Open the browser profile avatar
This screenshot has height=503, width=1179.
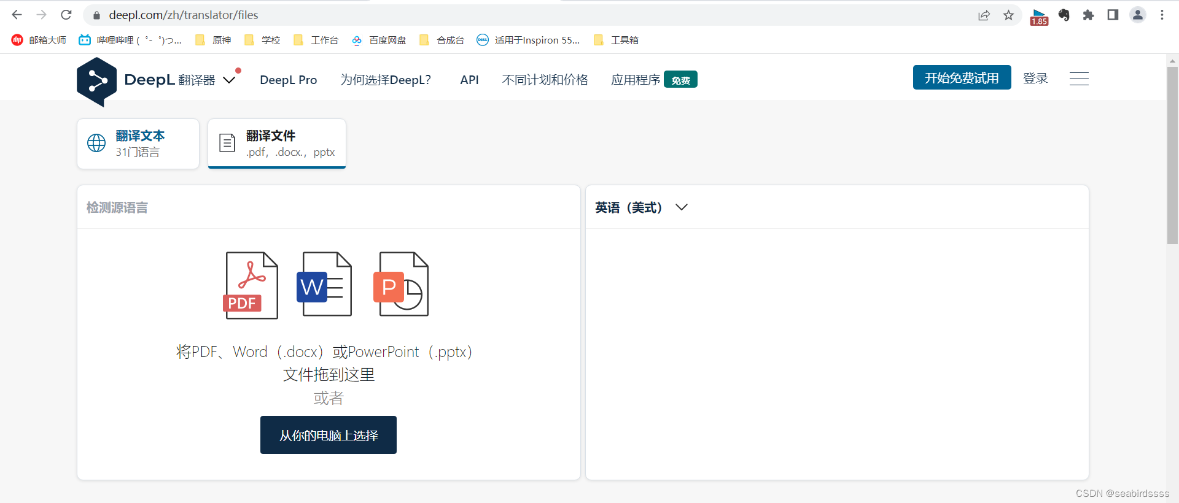coord(1138,15)
